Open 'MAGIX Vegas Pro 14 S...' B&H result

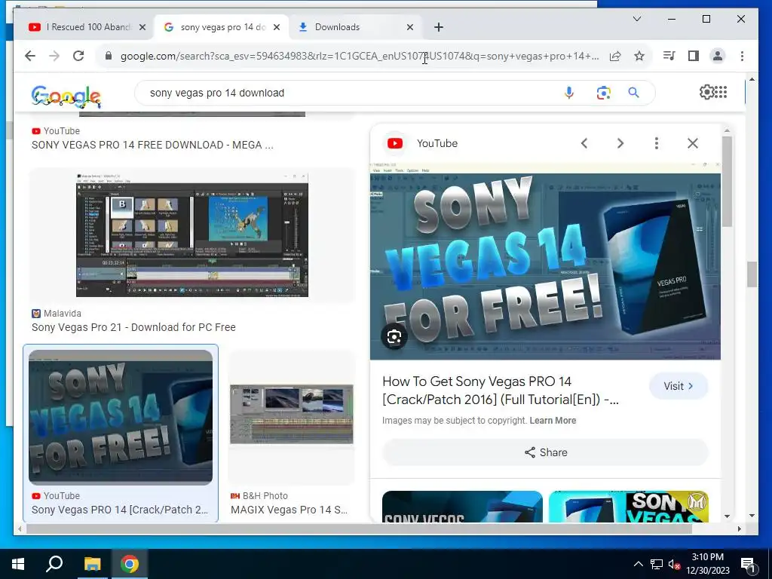click(x=289, y=510)
